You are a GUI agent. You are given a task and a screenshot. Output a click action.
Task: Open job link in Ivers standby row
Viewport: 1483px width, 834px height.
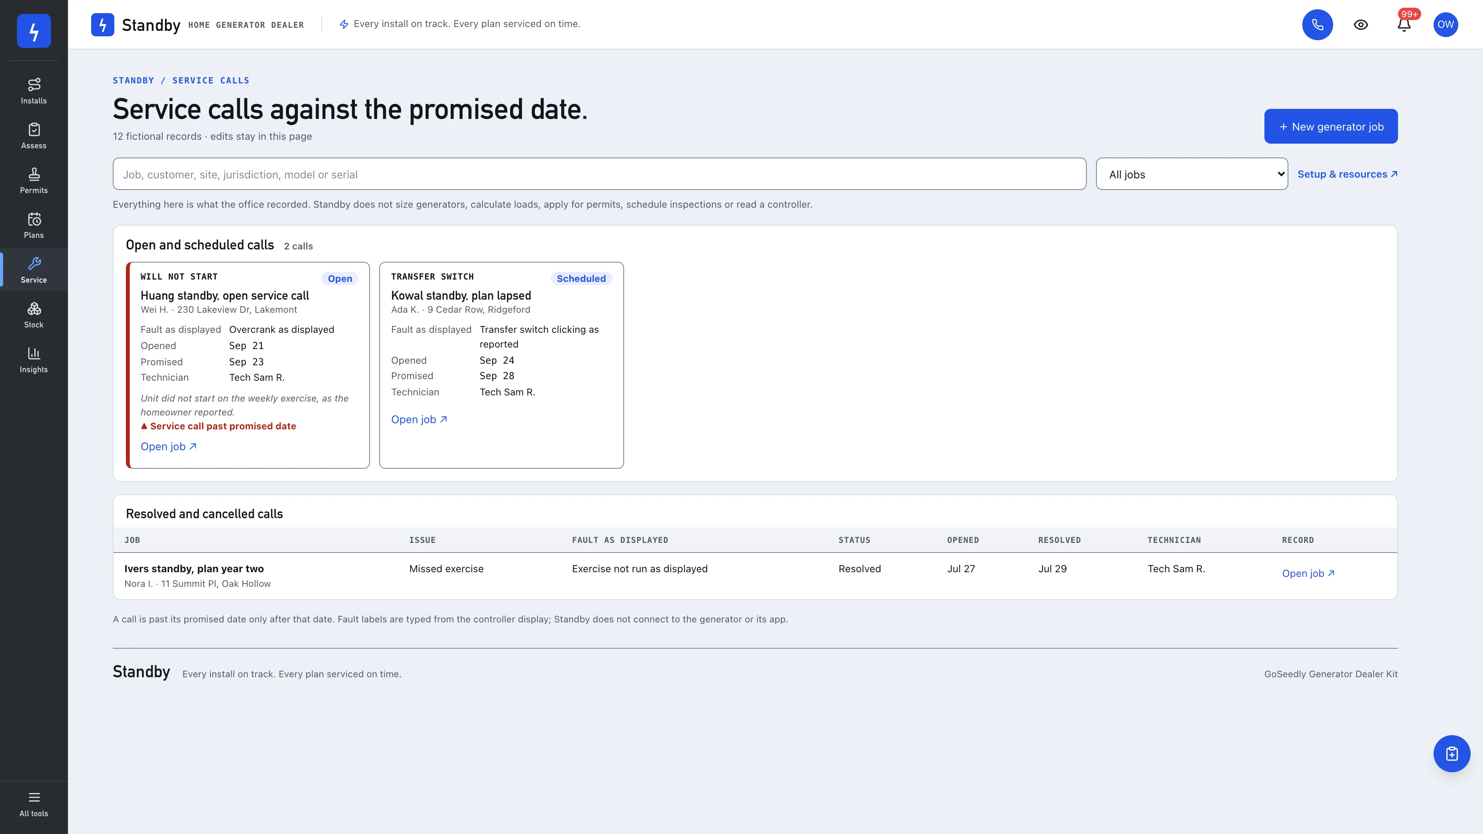[x=1308, y=573]
